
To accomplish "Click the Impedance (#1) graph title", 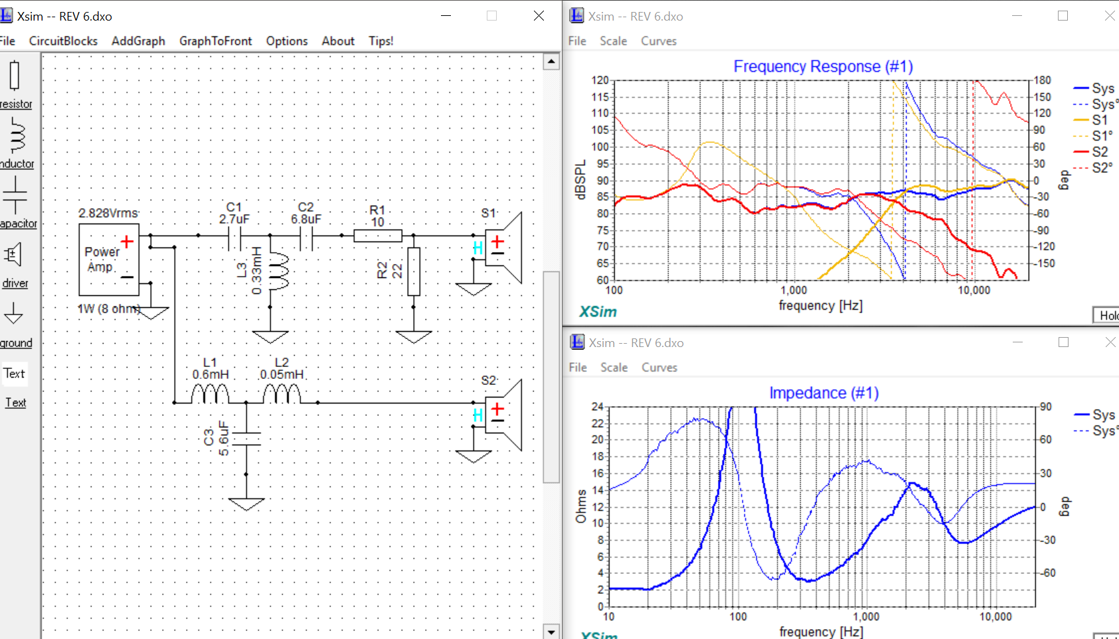I will pyautogui.click(x=823, y=393).
